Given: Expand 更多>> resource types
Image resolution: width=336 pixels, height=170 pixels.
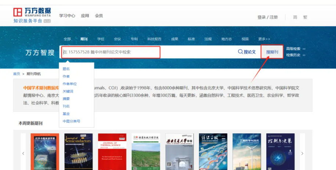Looking at the screenshot, I should pyautogui.click(x=264, y=39).
